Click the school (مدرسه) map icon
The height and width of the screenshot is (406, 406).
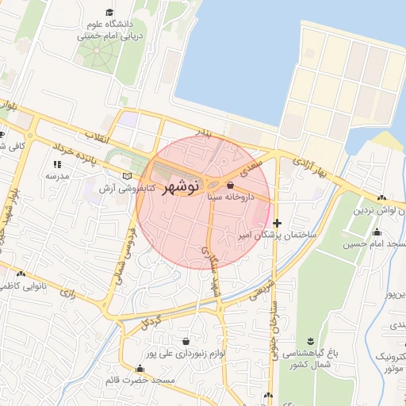pos(57,164)
